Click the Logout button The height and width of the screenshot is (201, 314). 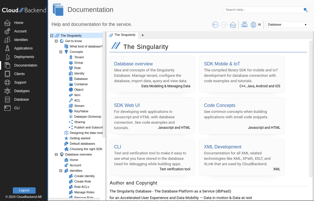24,190
